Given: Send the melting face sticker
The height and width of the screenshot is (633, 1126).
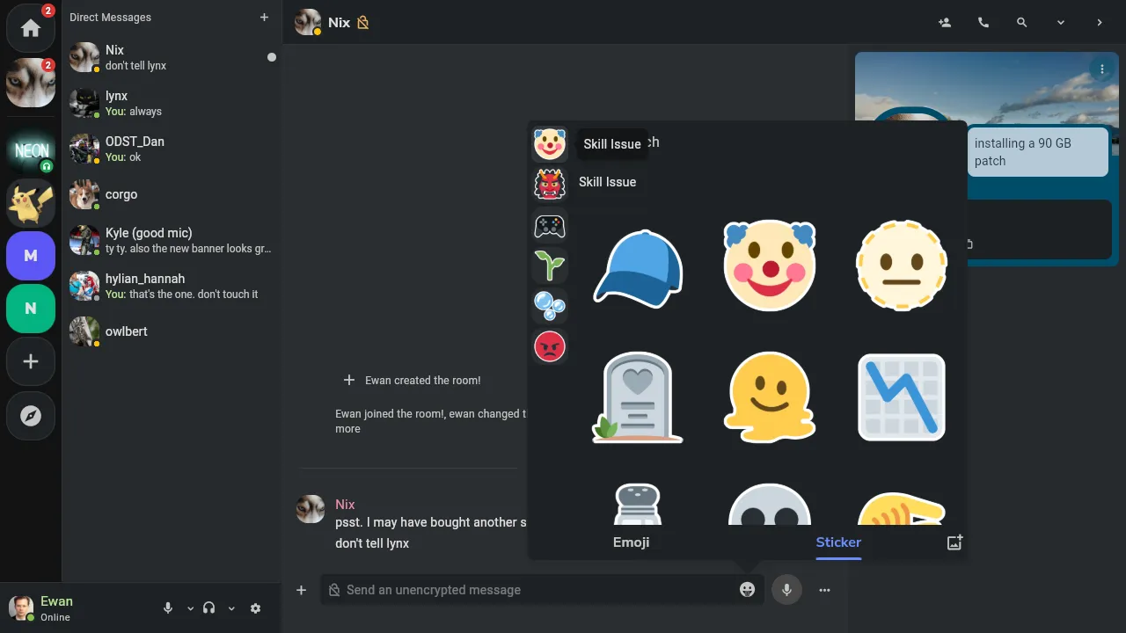Looking at the screenshot, I should 770,397.
